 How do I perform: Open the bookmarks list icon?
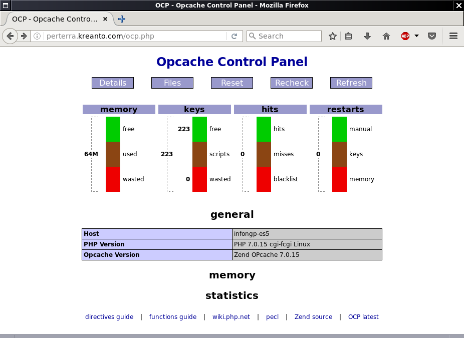(349, 36)
